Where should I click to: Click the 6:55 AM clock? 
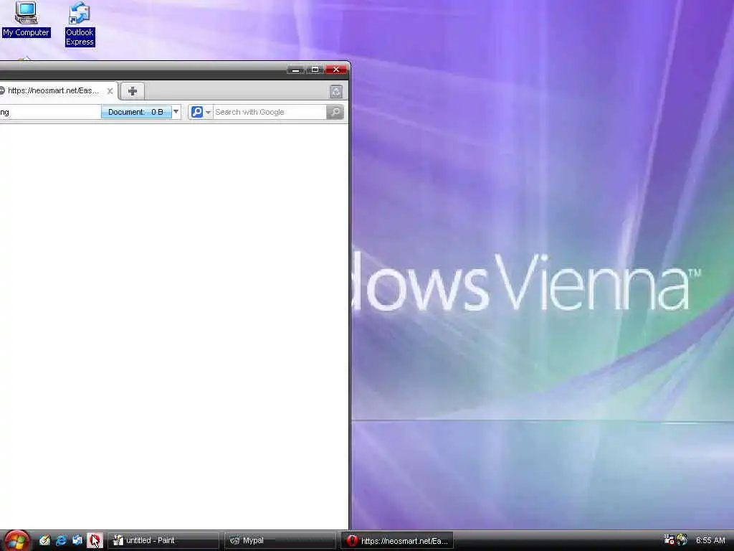[710, 540]
